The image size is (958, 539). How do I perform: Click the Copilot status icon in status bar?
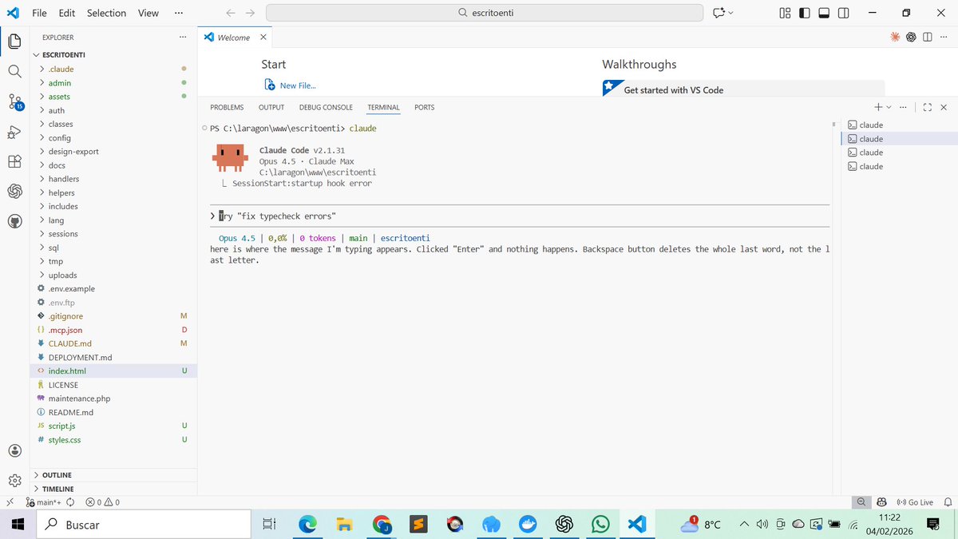point(881,502)
